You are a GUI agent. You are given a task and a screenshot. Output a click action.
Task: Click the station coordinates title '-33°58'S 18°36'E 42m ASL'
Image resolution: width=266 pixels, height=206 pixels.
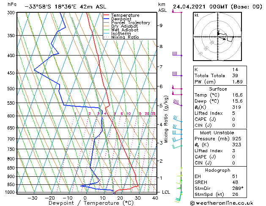pyautogui.click(x=65, y=7)
